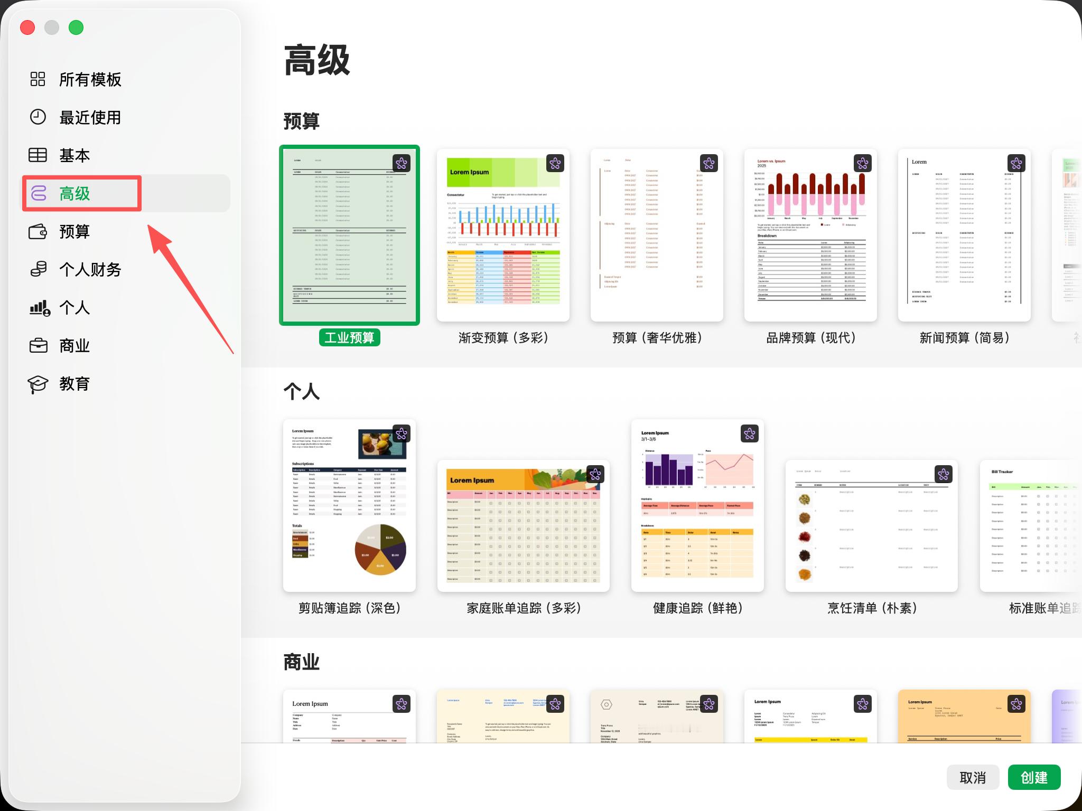The image size is (1082, 811).
Task: Click the purple badge on 健康追踪 template
Action: pyautogui.click(x=749, y=433)
